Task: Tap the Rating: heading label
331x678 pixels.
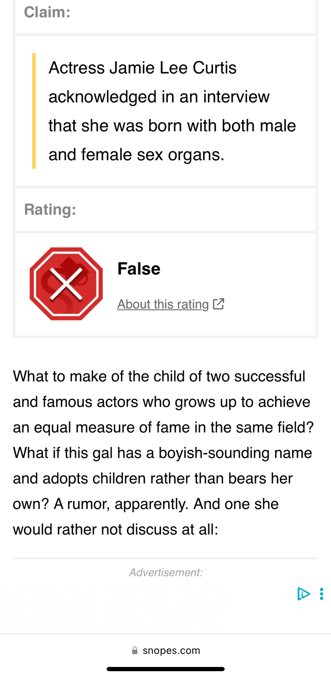Action: pyautogui.click(x=50, y=209)
